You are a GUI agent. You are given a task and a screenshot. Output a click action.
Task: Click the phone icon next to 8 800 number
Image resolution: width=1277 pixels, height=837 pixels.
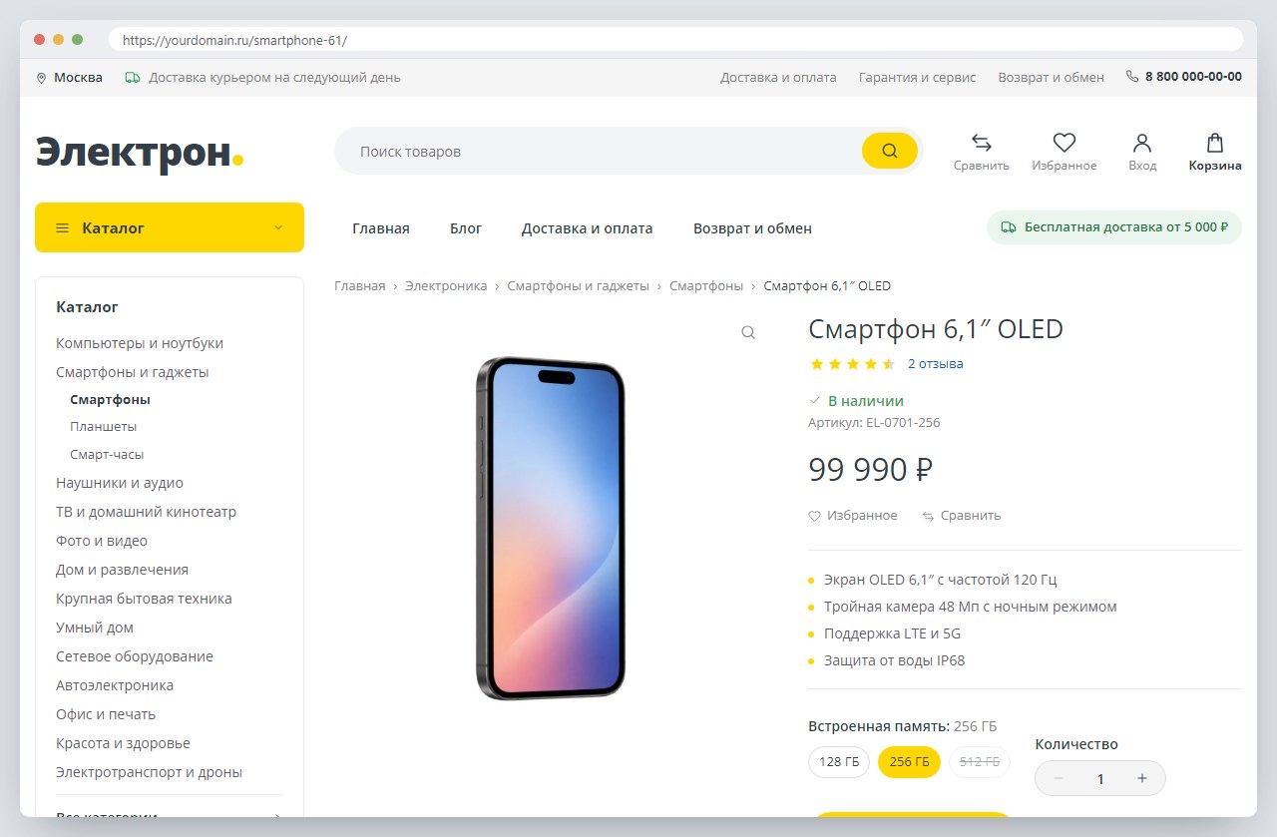coord(1132,76)
